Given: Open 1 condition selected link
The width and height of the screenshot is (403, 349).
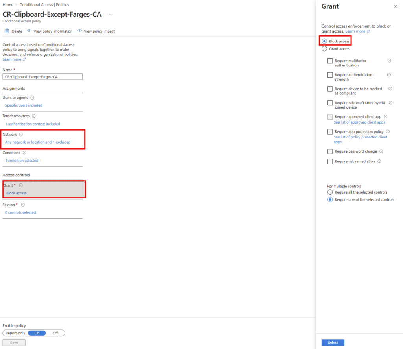Looking at the screenshot, I should tap(22, 161).
